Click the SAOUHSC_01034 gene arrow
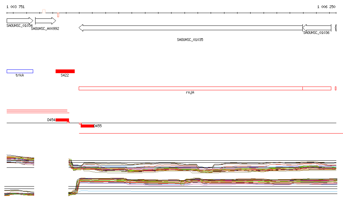The image size is (343, 205). tap(20, 21)
